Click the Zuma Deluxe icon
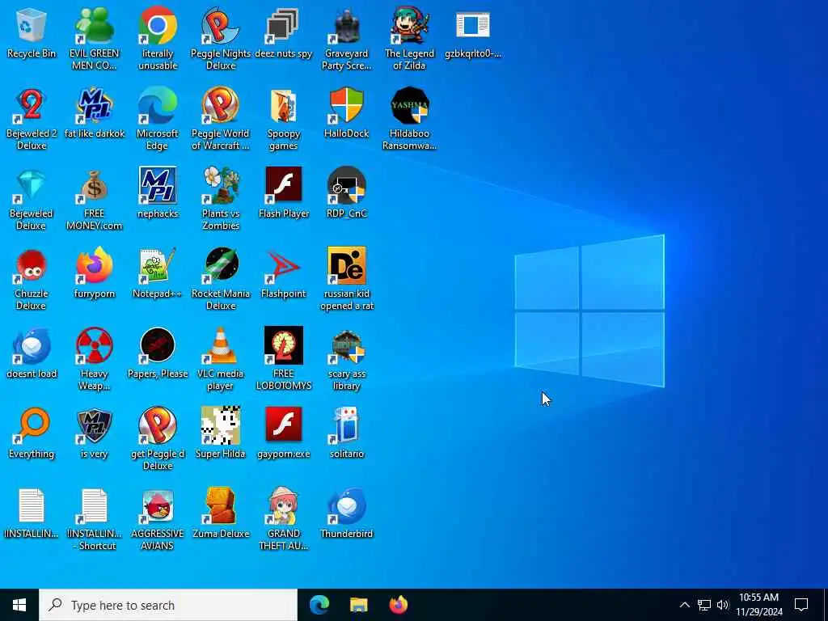Screen dimensions: 828x621 [x=220, y=506]
